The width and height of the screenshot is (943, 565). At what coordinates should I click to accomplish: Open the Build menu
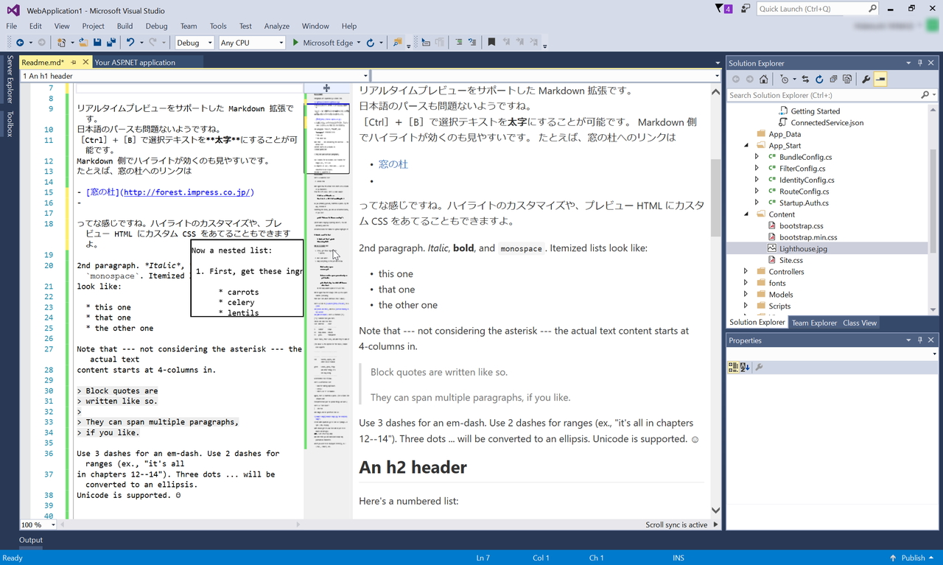pyautogui.click(x=125, y=26)
